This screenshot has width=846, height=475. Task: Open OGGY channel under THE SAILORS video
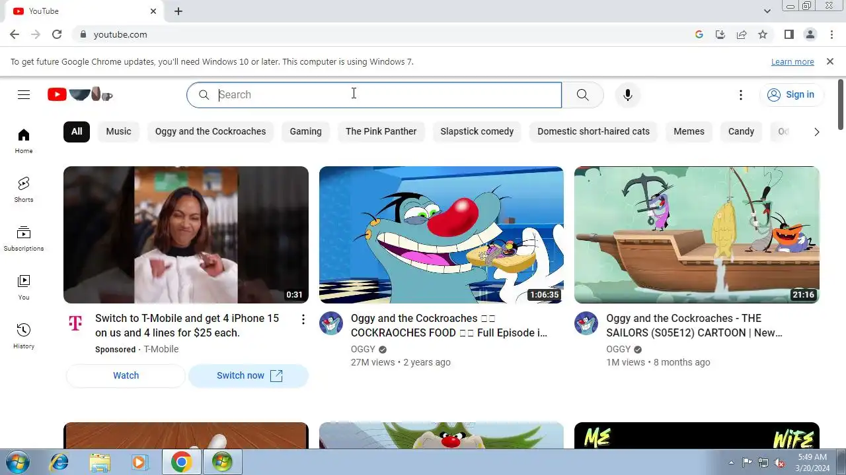coord(618,349)
